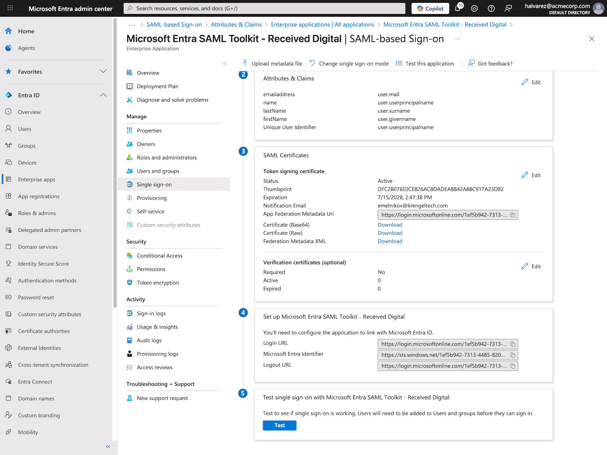
Task: Click Test this application
Action: click(424, 64)
